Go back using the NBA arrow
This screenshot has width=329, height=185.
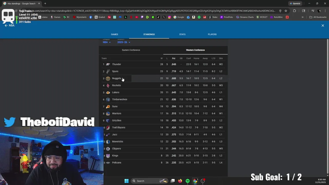6,25
